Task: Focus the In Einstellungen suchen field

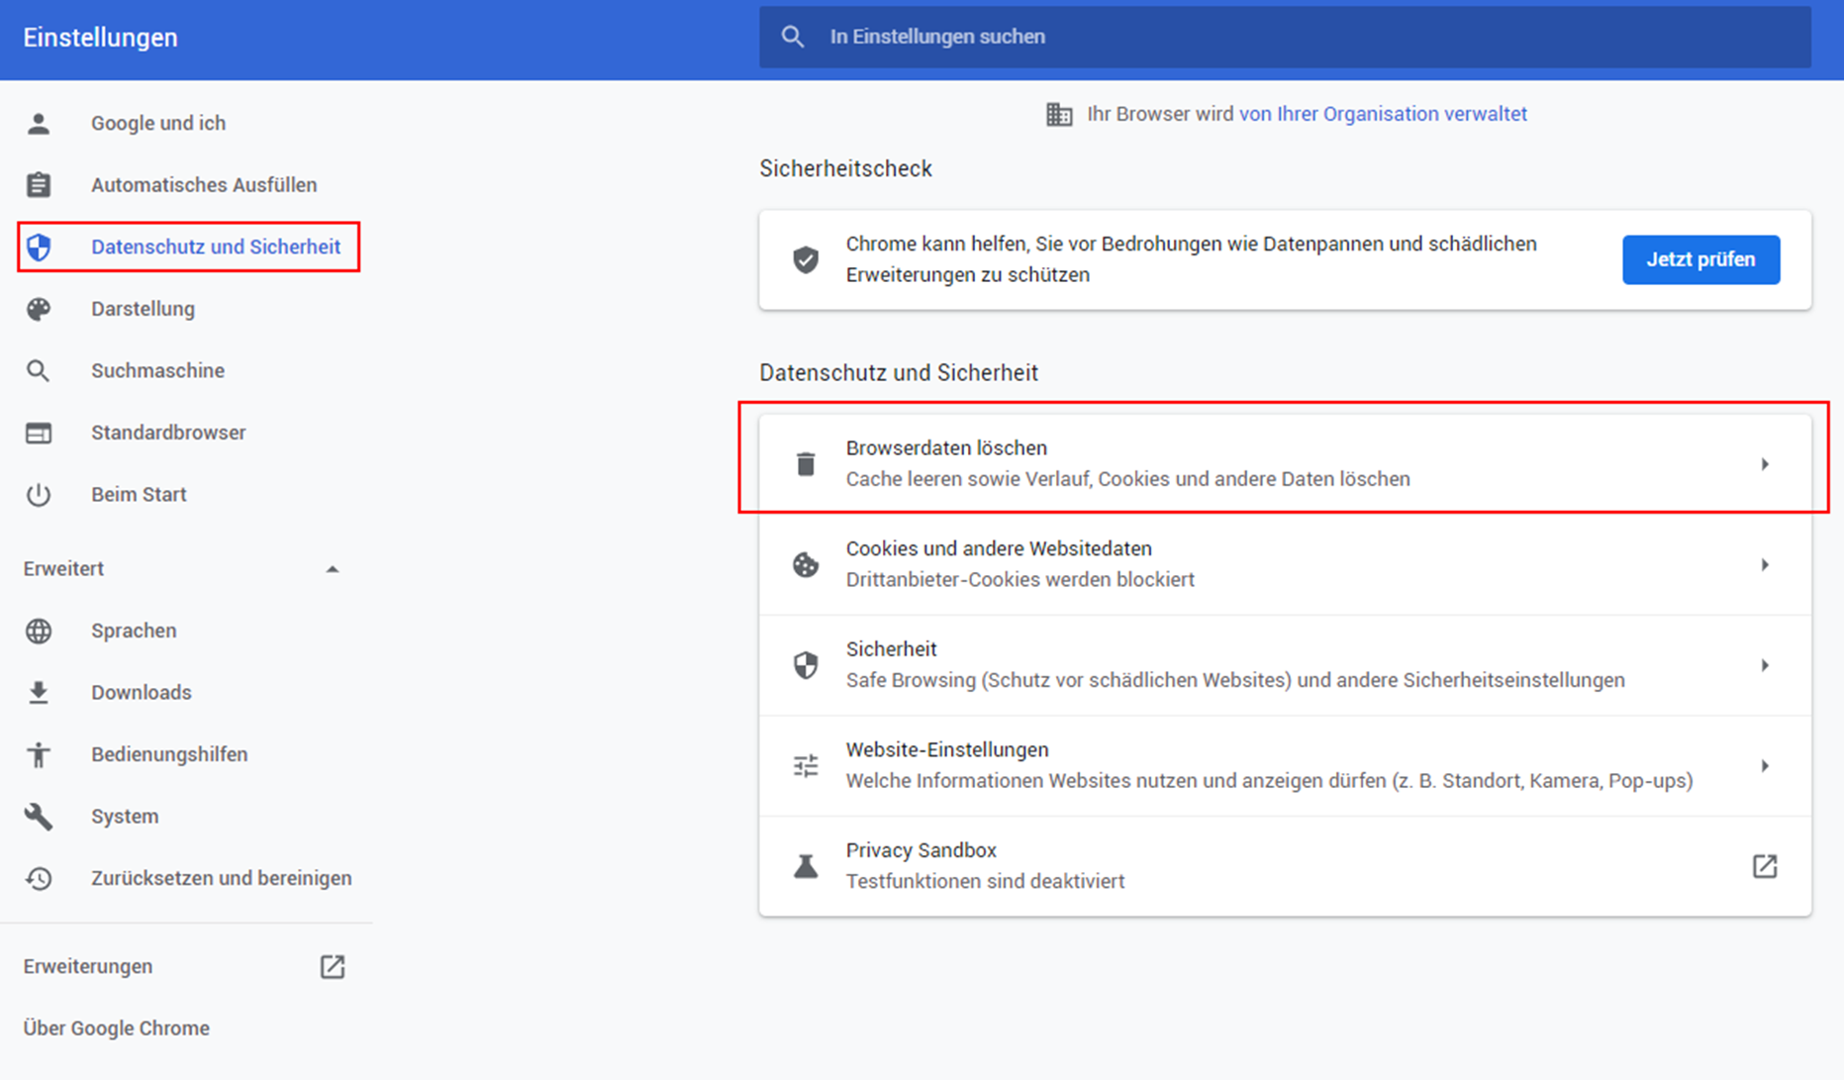Action: pyautogui.click(x=1287, y=37)
